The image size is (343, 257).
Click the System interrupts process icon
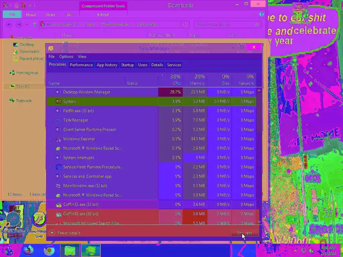tap(58, 158)
